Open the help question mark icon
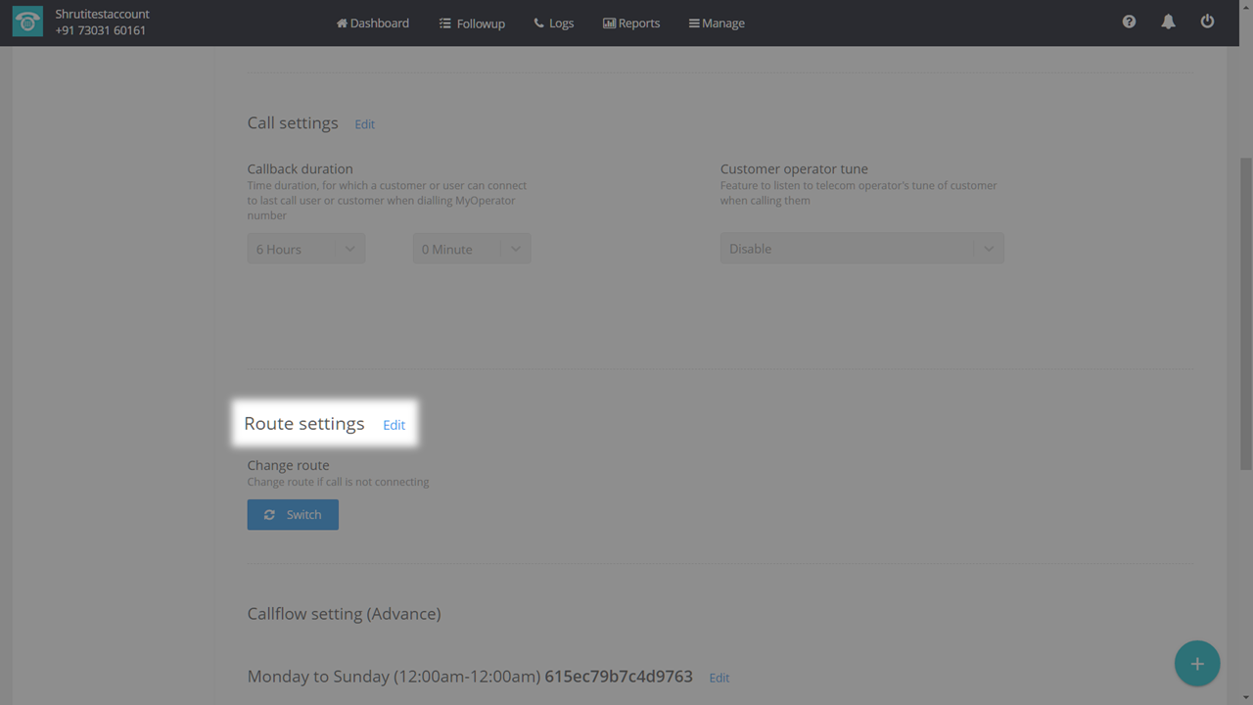This screenshot has width=1253, height=705. 1129,22
